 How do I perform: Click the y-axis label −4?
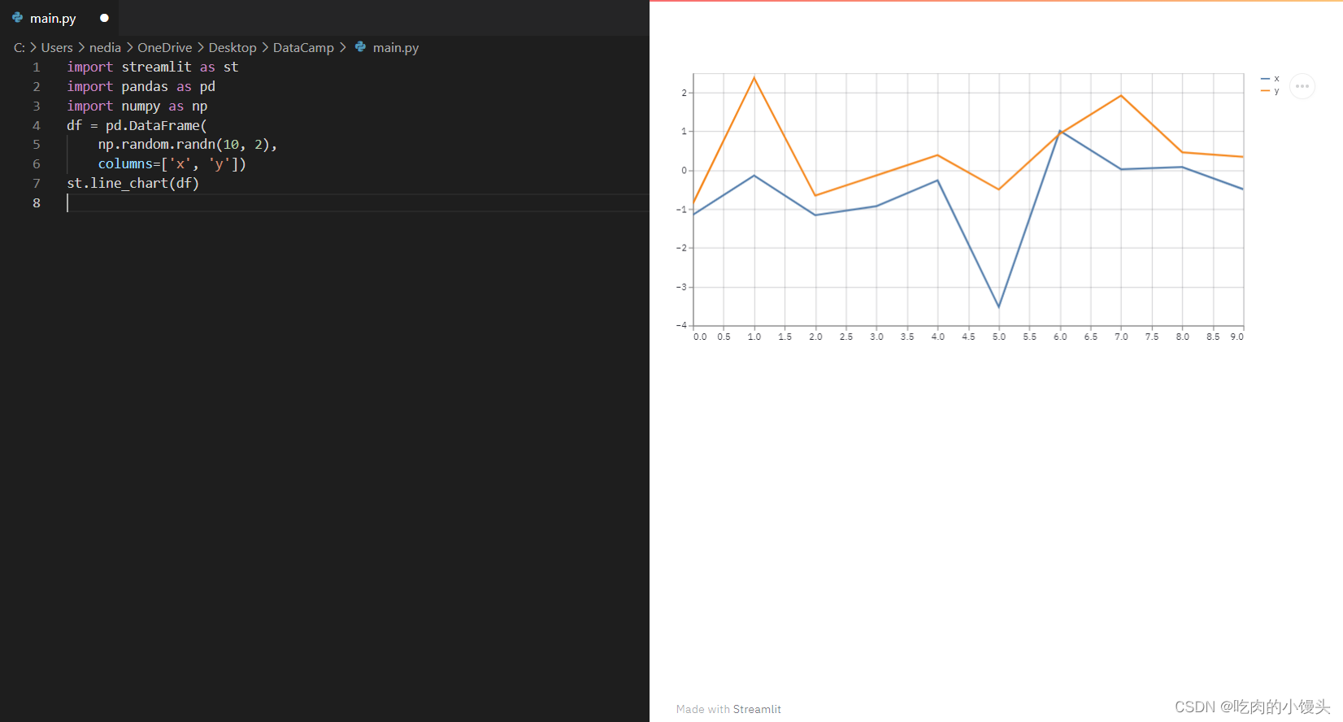pyautogui.click(x=681, y=325)
